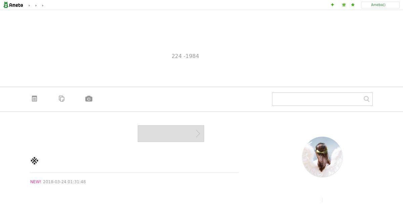Click inside the blog search field
Image resolution: width=403 pixels, height=211 pixels.
tap(317, 99)
